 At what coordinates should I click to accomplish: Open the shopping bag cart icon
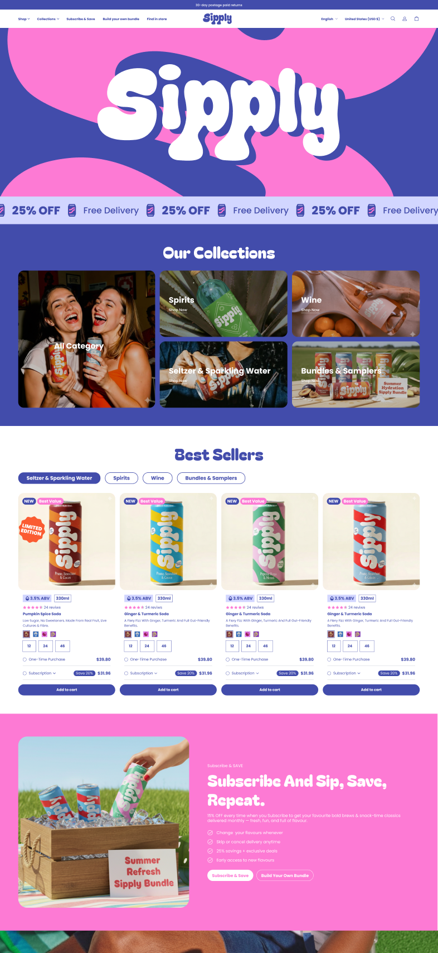[416, 18]
